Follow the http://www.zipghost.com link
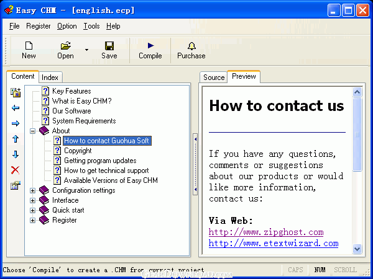This screenshot has width=373, height=279. tap(266, 232)
